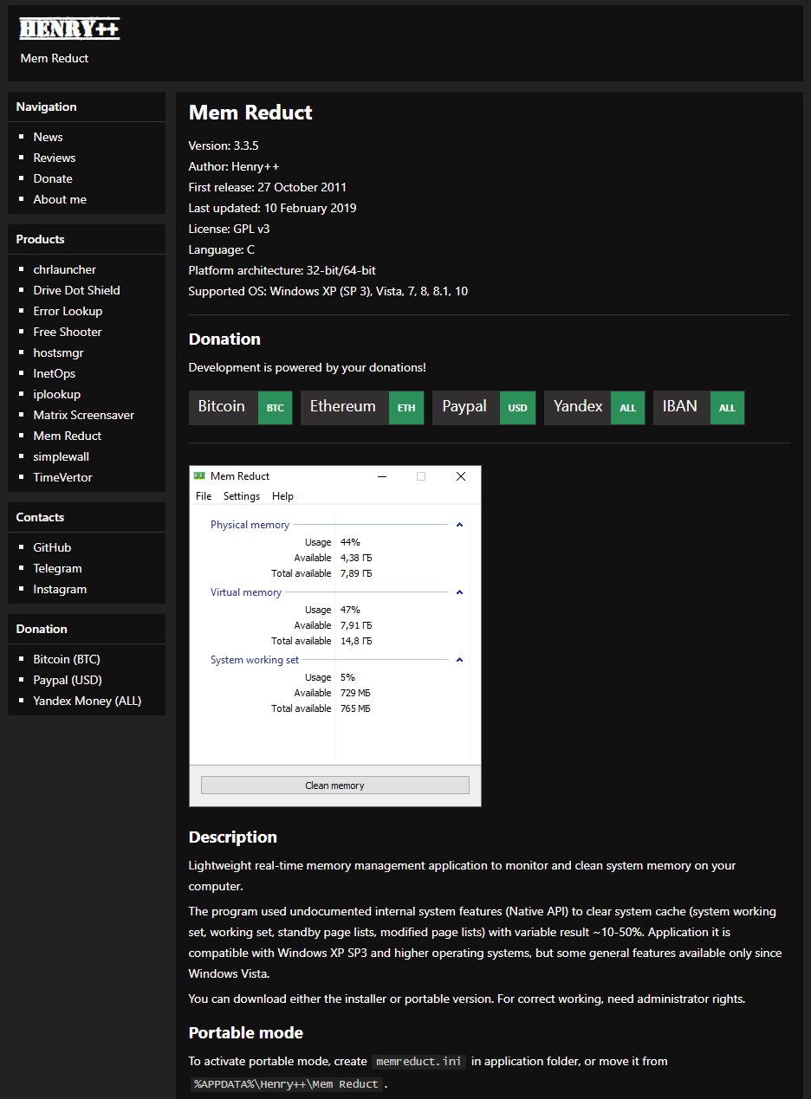Click the Description section heading
Viewport: 811px width, 1099px height.
click(x=233, y=837)
